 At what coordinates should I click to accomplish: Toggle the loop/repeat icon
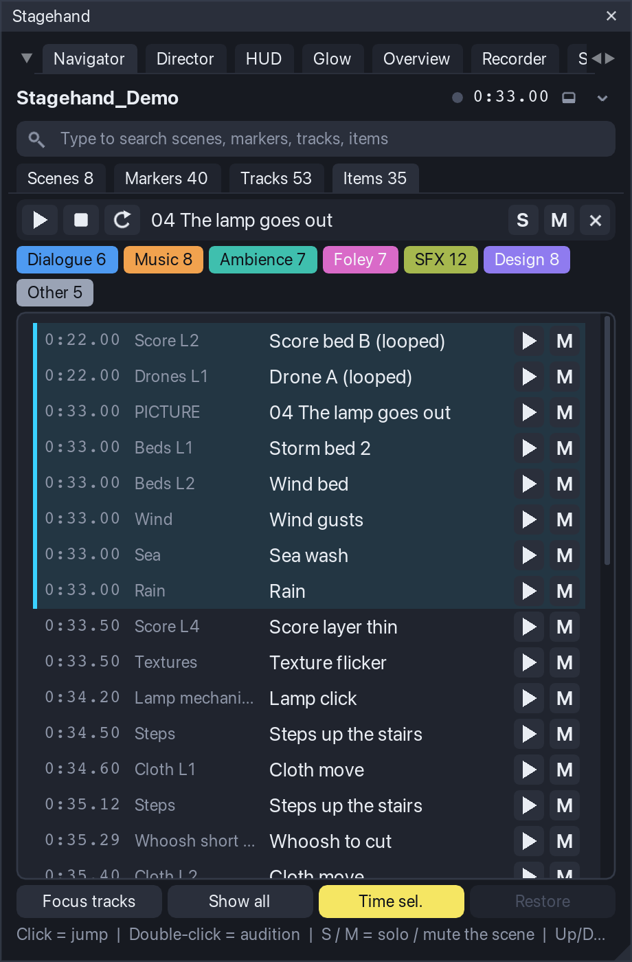point(122,220)
